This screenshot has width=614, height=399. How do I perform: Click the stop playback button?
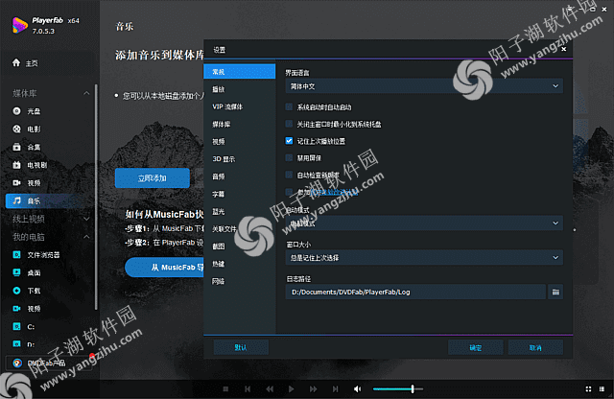coord(225,388)
